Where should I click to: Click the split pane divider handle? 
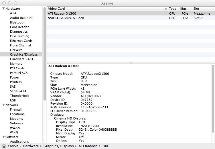click(131, 62)
